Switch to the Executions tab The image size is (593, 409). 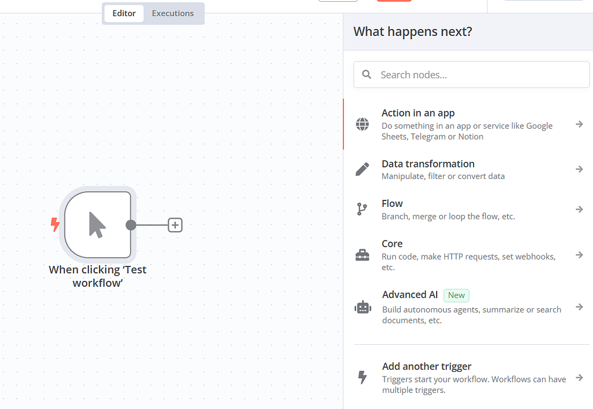tap(173, 13)
